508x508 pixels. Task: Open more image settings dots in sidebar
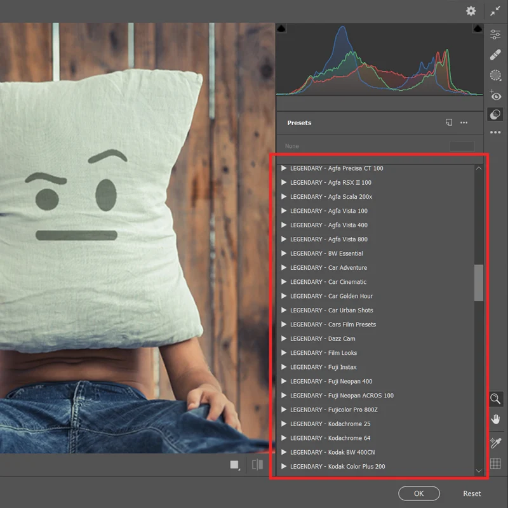click(x=495, y=132)
